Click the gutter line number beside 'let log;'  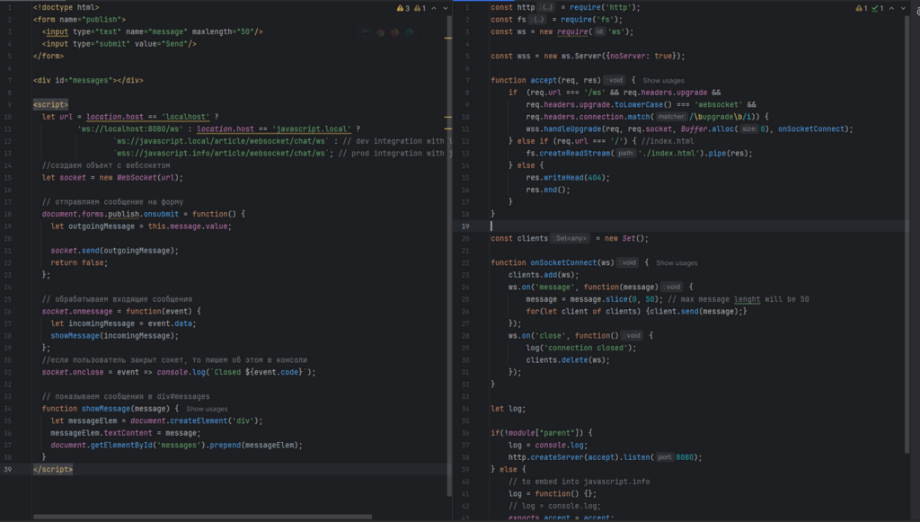click(465, 409)
